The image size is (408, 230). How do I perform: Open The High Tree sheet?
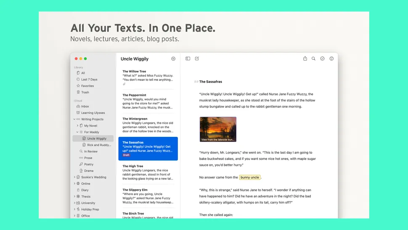tap(148, 172)
